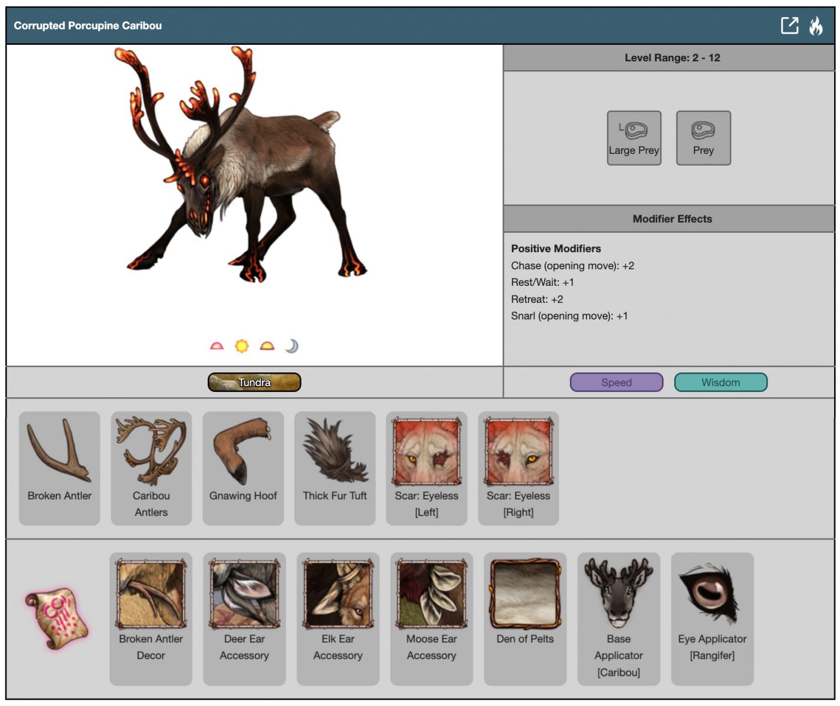Viewport: 840px width, 706px height.
Task: Click the purple Speed stat tag
Action: (616, 382)
